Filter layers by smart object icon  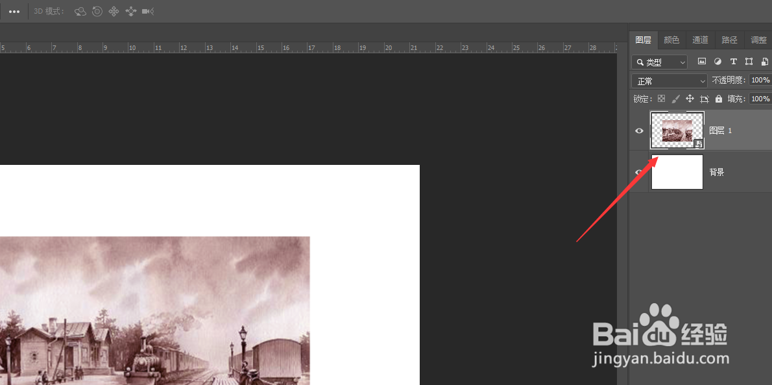coord(765,62)
